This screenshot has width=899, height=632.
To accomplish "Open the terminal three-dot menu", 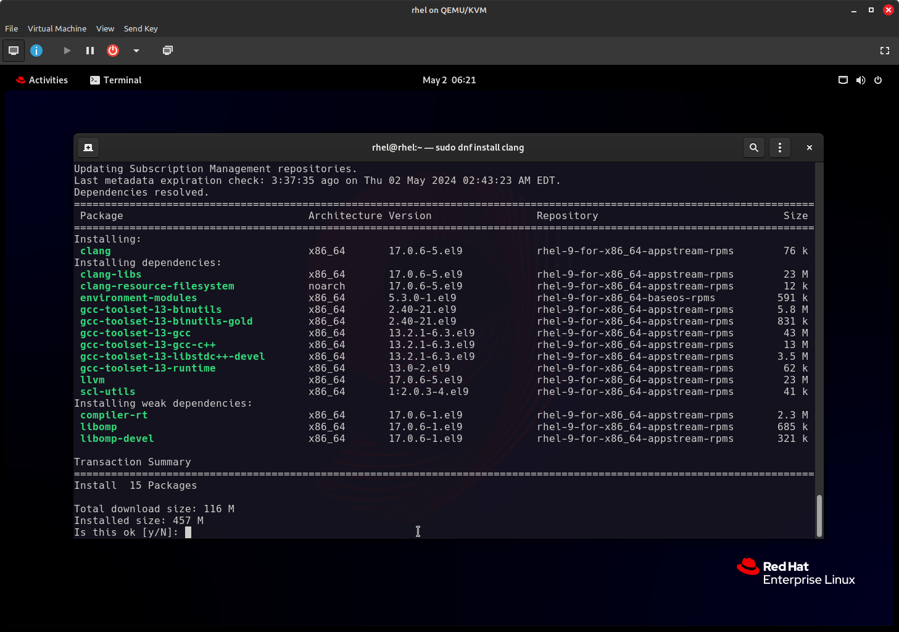I will (780, 148).
